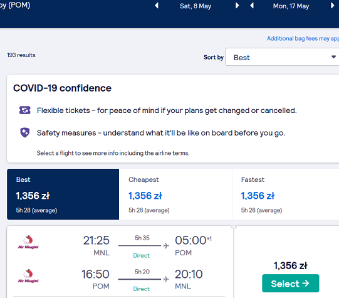Click the safety measures shield icon
Image resolution: width=339 pixels, height=298 pixels.
25,132
